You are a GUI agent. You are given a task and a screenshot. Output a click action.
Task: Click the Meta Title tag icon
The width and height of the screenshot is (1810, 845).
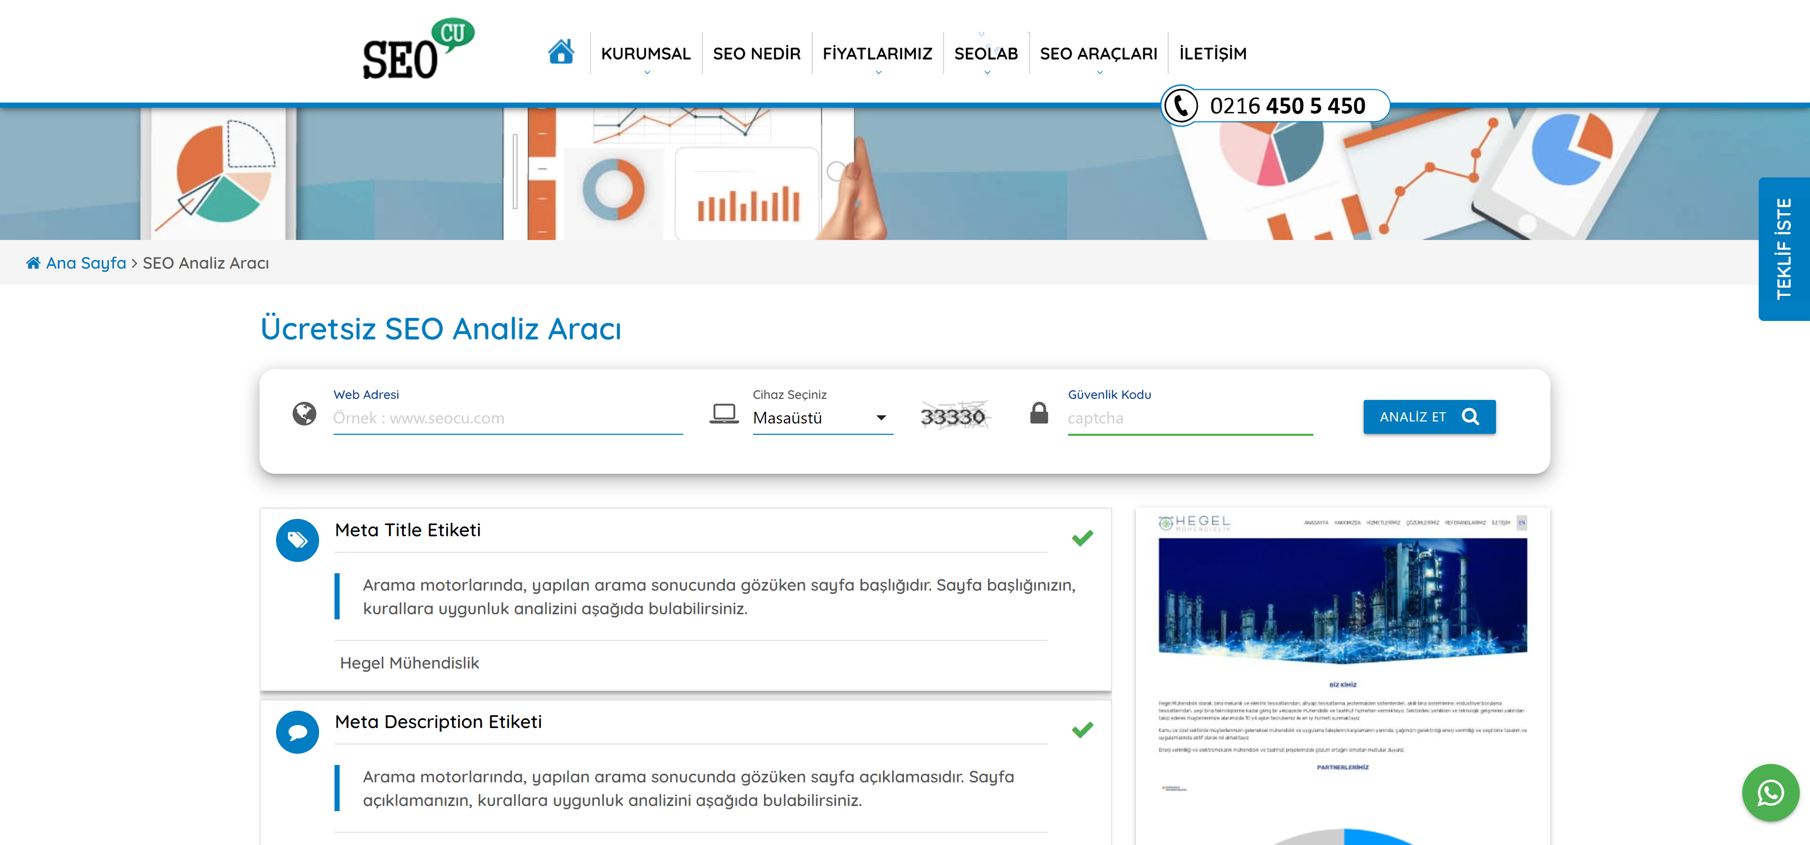[297, 540]
